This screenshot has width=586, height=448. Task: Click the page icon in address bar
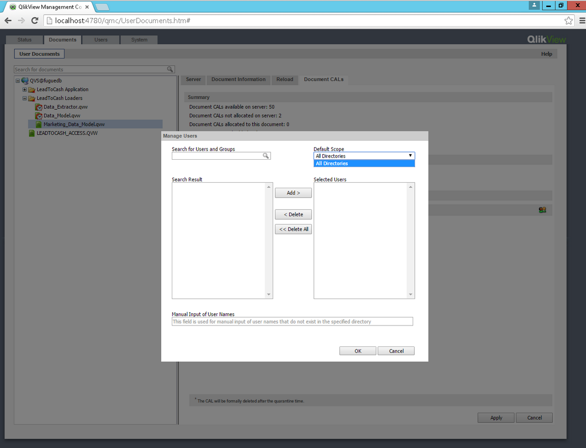tap(49, 20)
